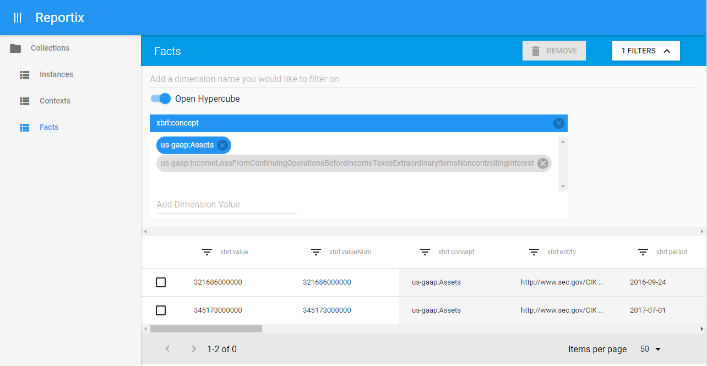The height and width of the screenshot is (366, 707).
Task: Open the Facts menu item
Action: (x=70, y=127)
